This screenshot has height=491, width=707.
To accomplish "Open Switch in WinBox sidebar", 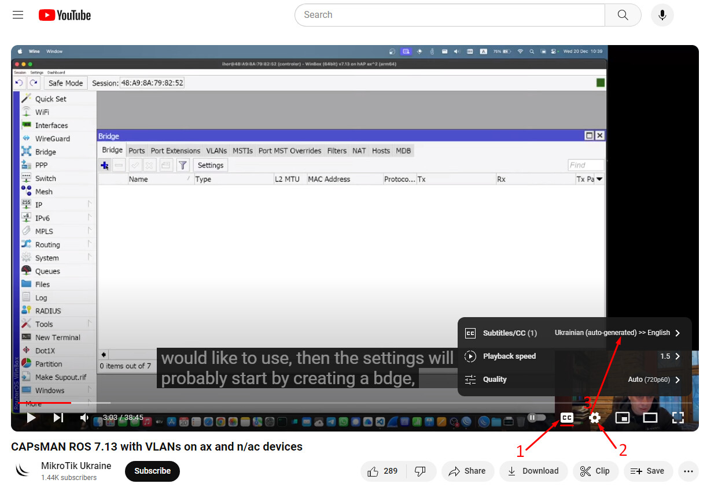I will pos(45,178).
